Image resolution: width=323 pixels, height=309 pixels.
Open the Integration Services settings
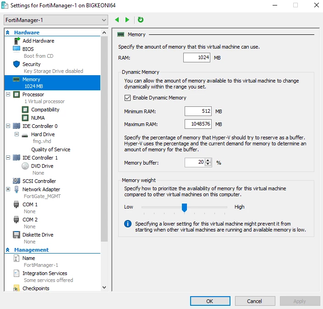[x=45, y=273]
